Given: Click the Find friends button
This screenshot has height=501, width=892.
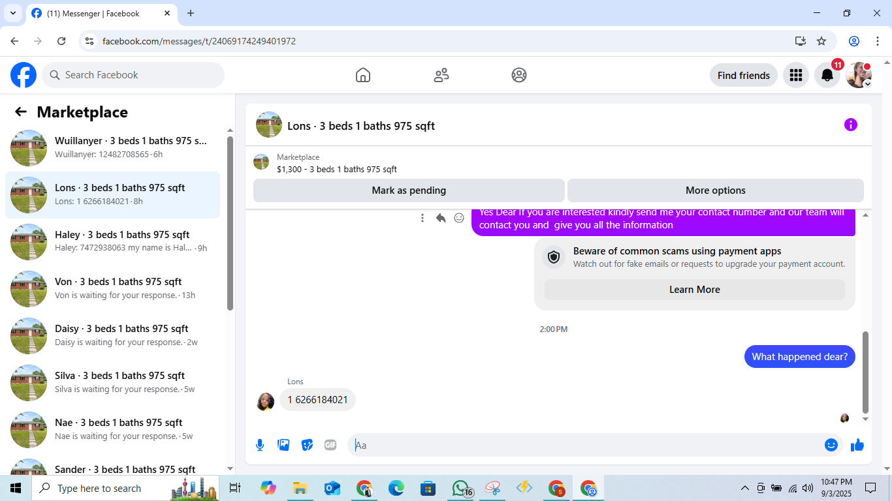Looking at the screenshot, I should point(744,75).
